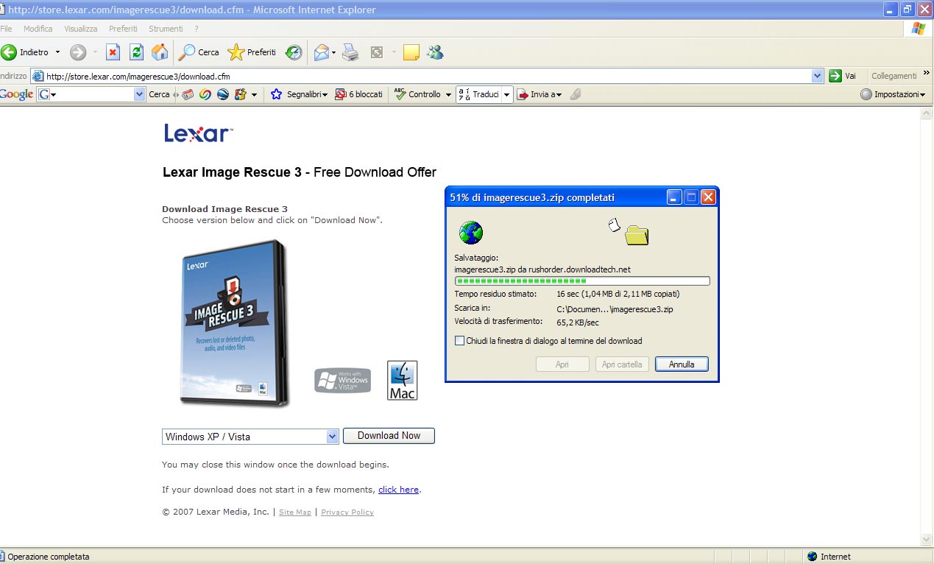
Task: Open the G search-type dropdown in Google box
Action: 48,94
